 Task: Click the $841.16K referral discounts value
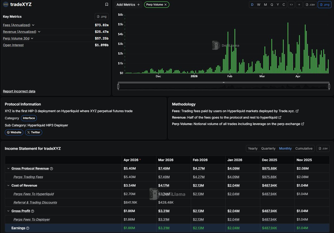(130, 202)
